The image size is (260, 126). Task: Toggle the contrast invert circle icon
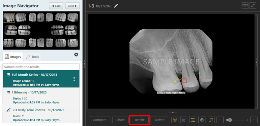(x=202, y=120)
